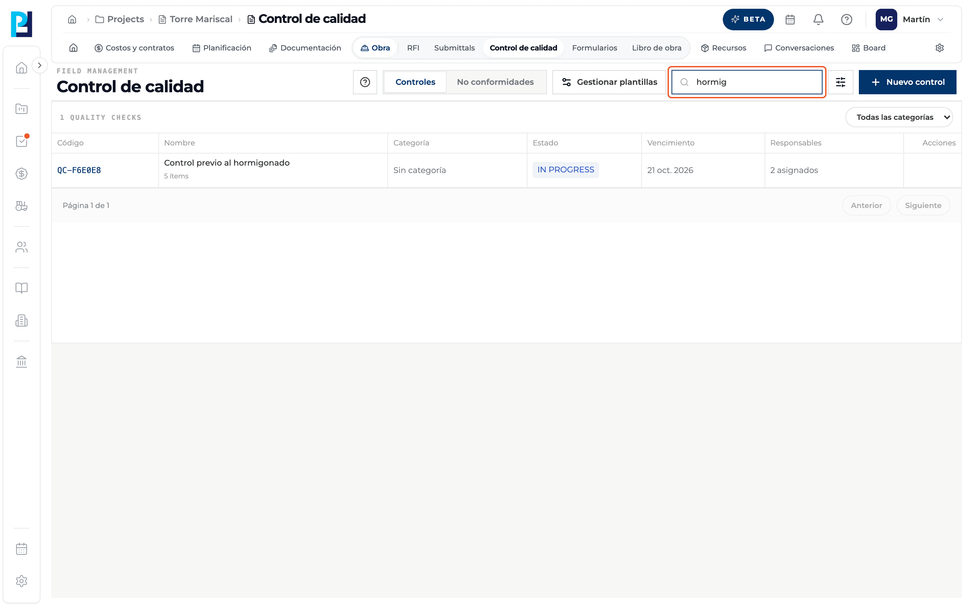Open the help icon in the top bar
970x606 pixels.
click(x=846, y=19)
